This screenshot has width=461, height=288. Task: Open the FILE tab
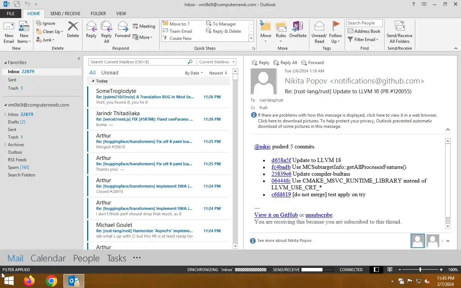pos(10,14)
